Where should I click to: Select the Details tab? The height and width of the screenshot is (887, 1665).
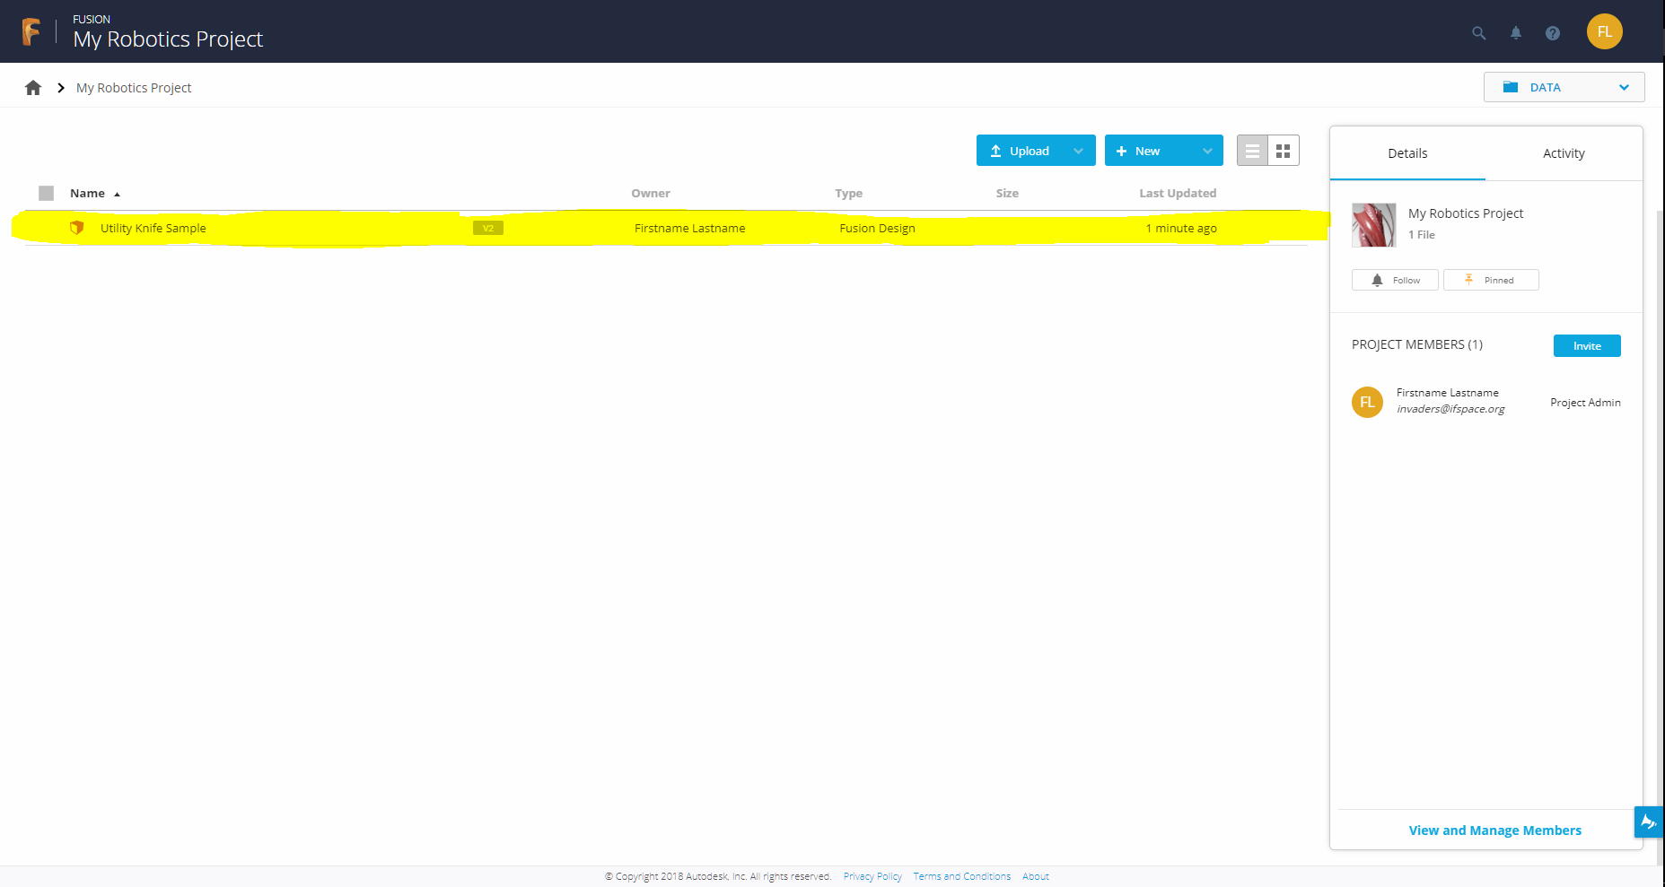point(1406,153)
